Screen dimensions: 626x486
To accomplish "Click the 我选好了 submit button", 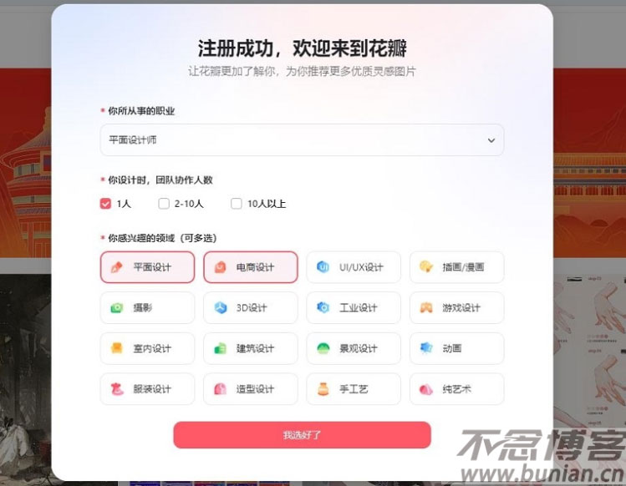I will 302,435.
